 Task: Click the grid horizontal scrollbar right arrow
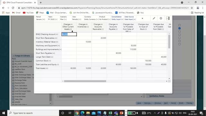tap(167, 81)
